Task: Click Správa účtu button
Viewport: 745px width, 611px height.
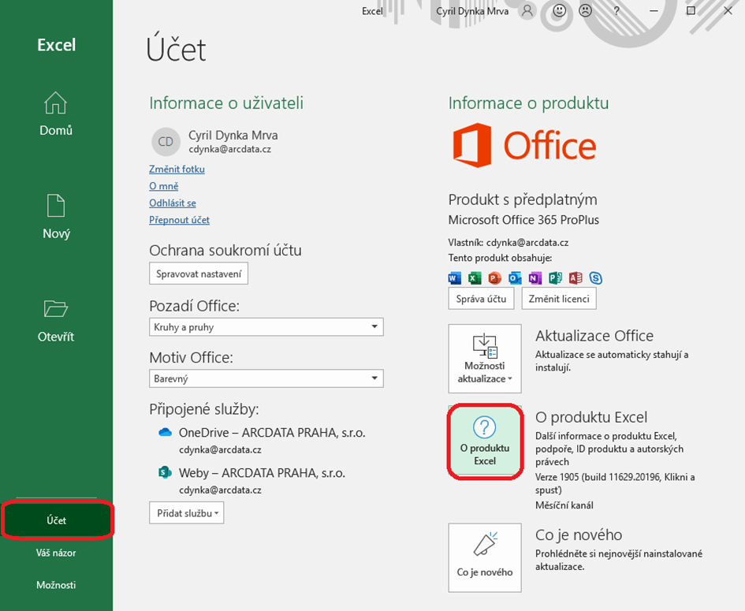Action: pos(482,299)
